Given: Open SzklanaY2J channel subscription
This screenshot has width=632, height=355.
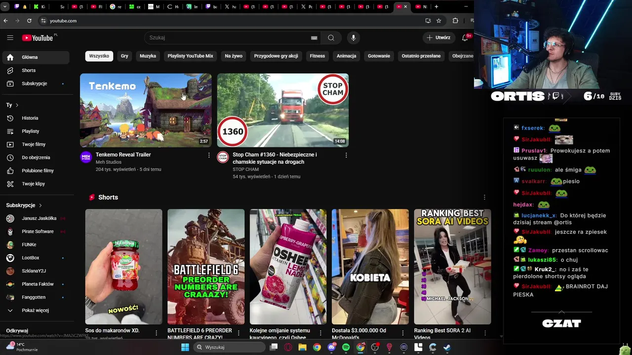Looking at the screenshot, I should (x=35, y=271).
